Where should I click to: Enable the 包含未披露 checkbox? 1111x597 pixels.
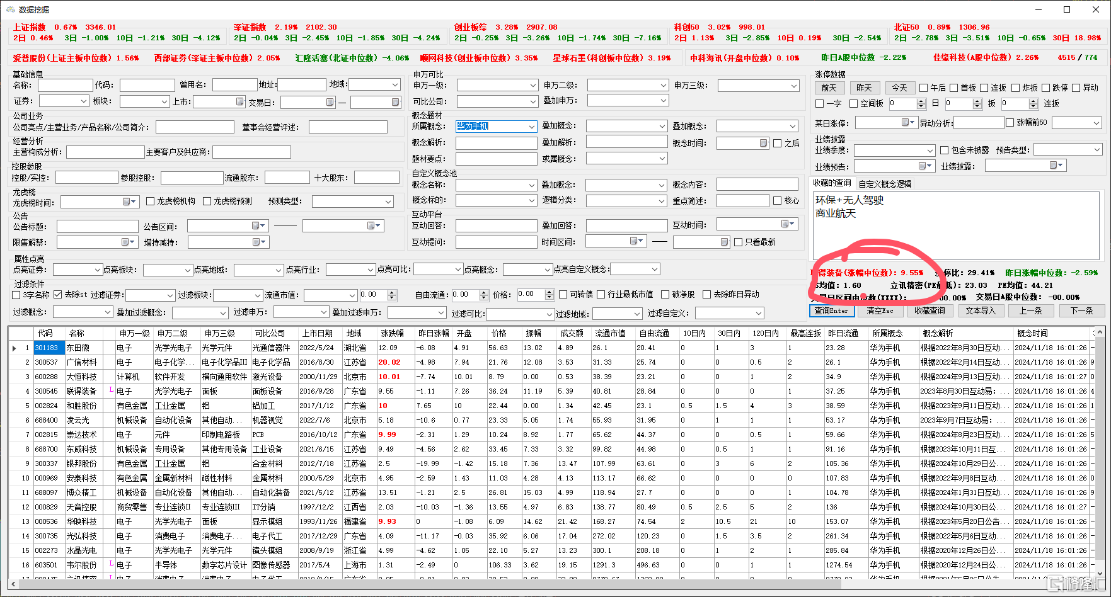(x=945, y=151)
